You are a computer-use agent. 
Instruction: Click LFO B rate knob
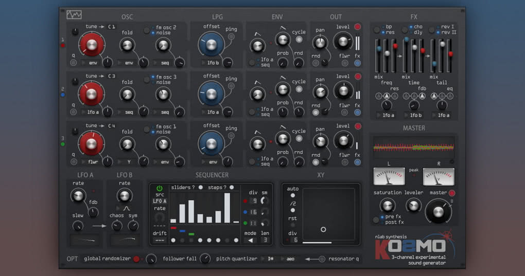124,195
